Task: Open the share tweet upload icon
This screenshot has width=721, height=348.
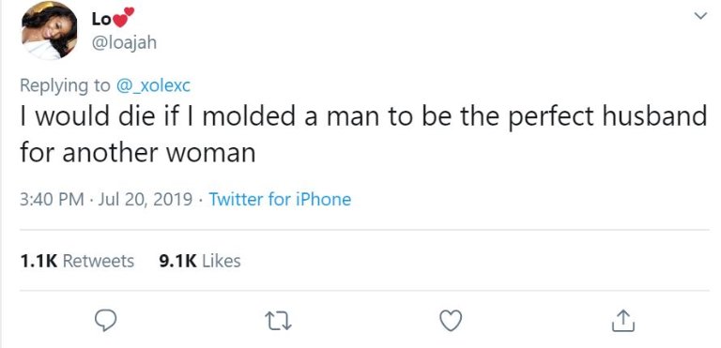Action: point(623,321)
